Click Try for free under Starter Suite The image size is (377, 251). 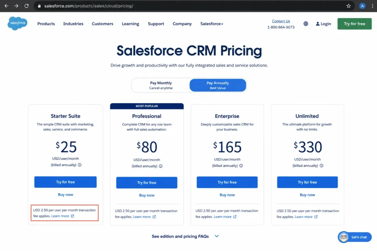tap(66, 182)
